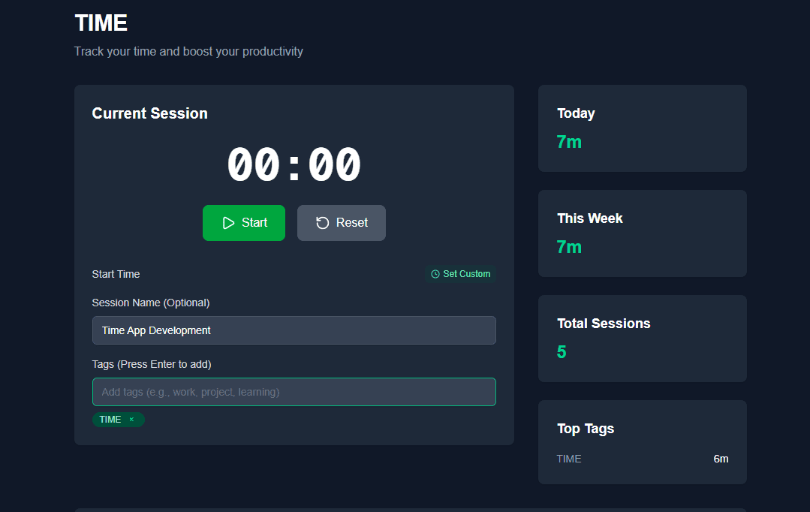The width and height of the screenshot is (810, 512).
Task: Click the session count 5 value
Action: 562,352
